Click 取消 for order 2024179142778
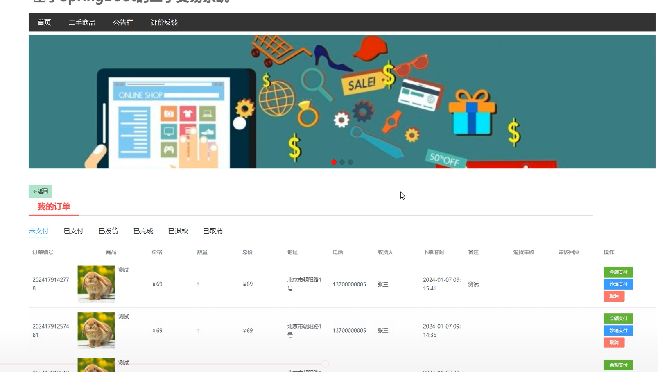658x372 pixels. pyautogui.click(x=614, y=296)
